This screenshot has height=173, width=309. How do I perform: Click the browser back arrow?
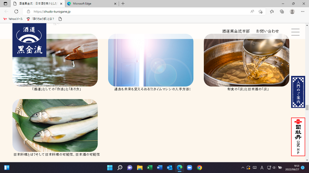pyautogui.click(x=6, y=12)
